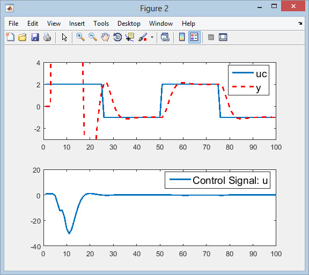Toggle the Data Cursor tool

[x=130, y=37]
